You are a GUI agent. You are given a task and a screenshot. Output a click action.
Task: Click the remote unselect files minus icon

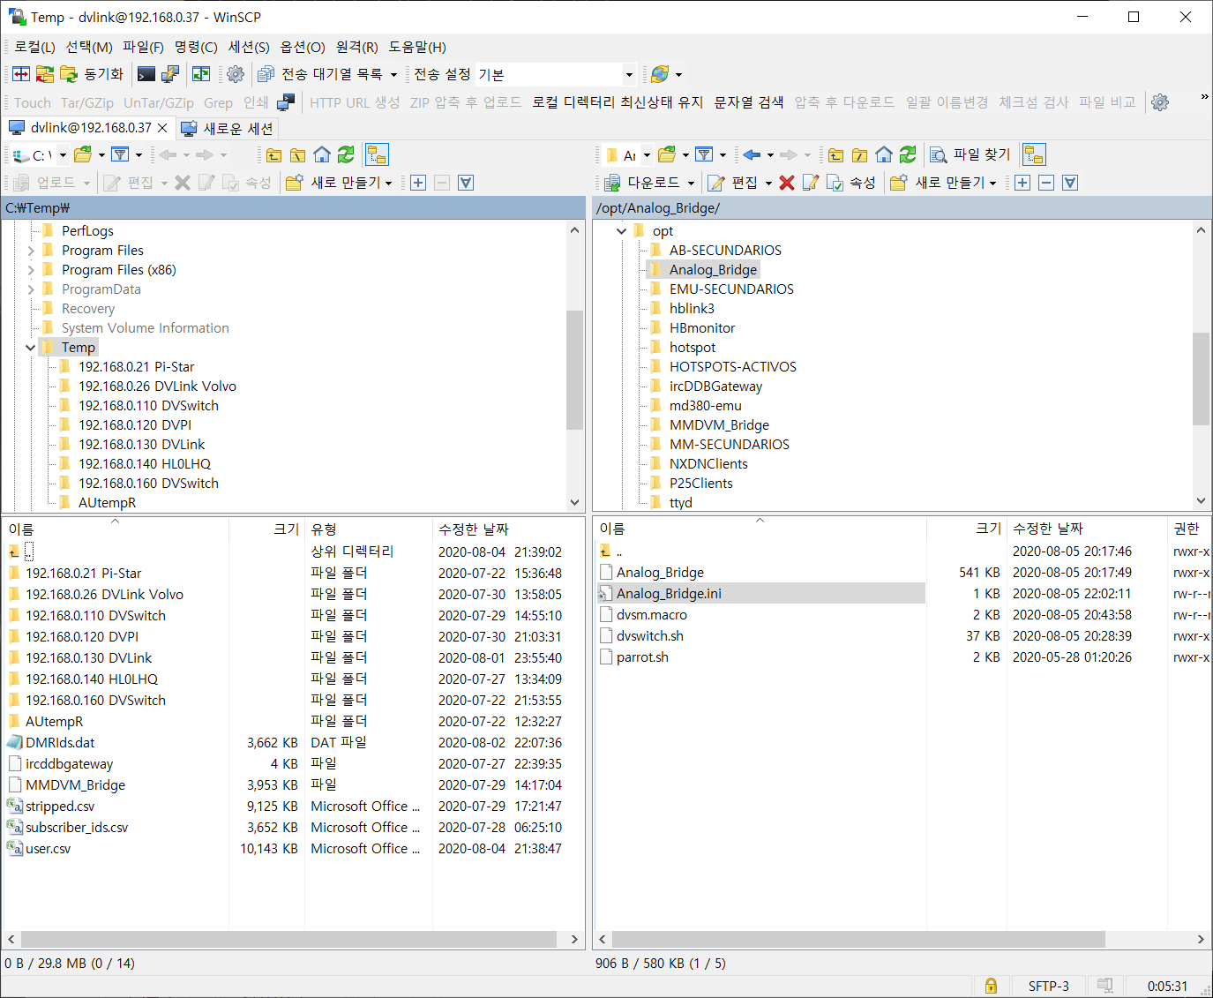tap(1046, 183)
